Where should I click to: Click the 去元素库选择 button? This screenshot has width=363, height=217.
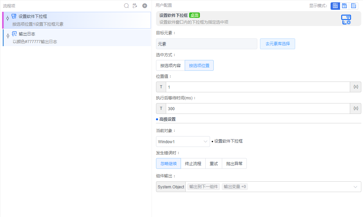coord(277,43)
